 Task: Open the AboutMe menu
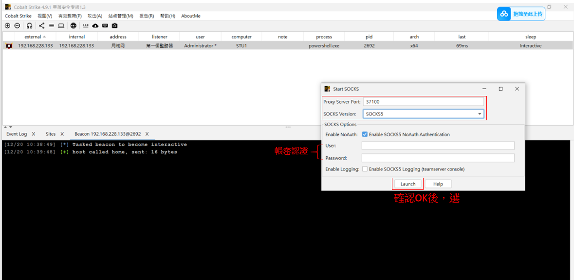[x=191, y=16]
